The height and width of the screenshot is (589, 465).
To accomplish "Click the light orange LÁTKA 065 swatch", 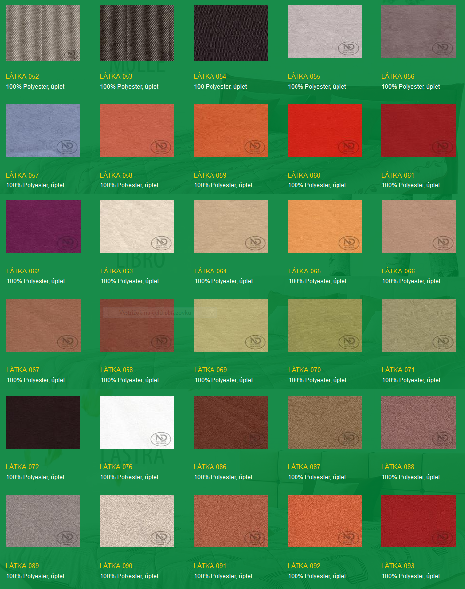I will point(325,227).
